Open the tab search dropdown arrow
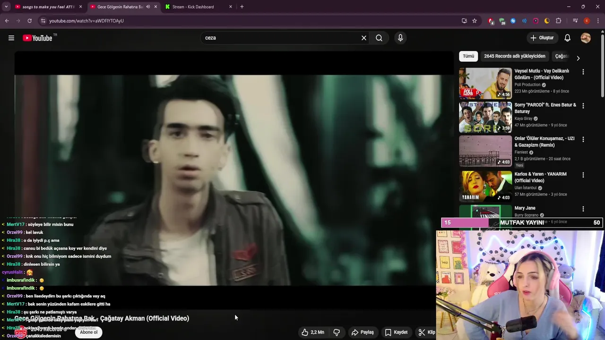 (6, 7)
